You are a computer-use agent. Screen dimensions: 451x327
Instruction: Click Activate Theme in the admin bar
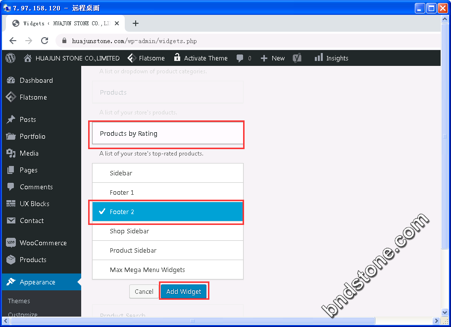(x=205, y=58)
